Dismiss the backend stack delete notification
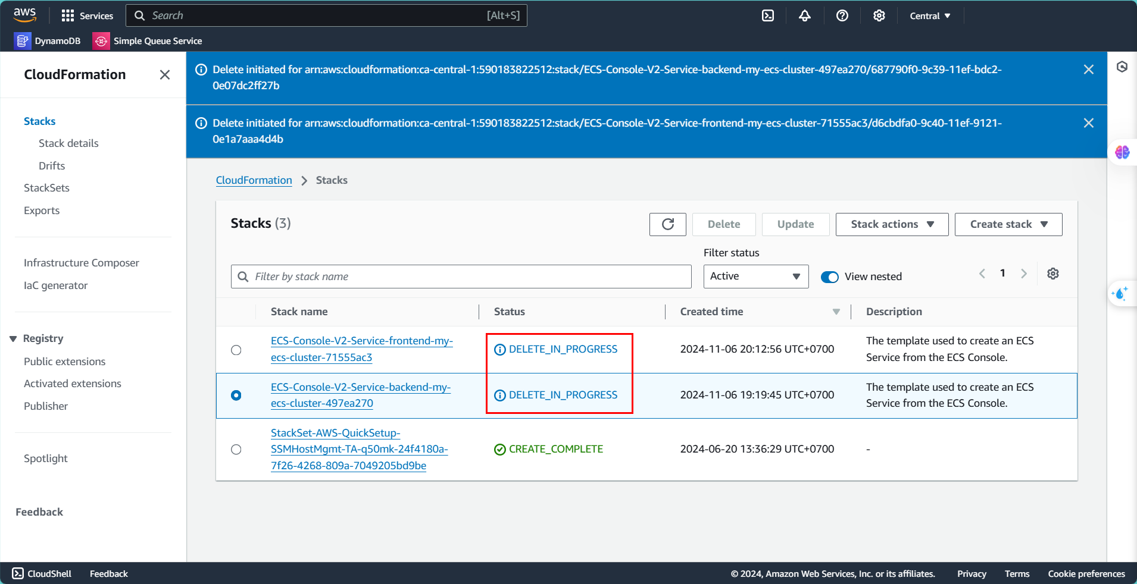This screenshot has width=1137, height=584. (x=1088, y=69)
